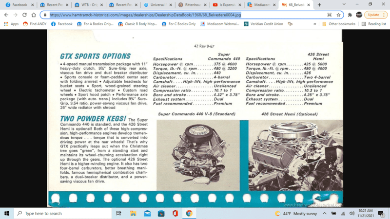This screenshot has height=219, width=390.
Task: Close the 68_Belvedere tab
Action: (x=309, y=5)
